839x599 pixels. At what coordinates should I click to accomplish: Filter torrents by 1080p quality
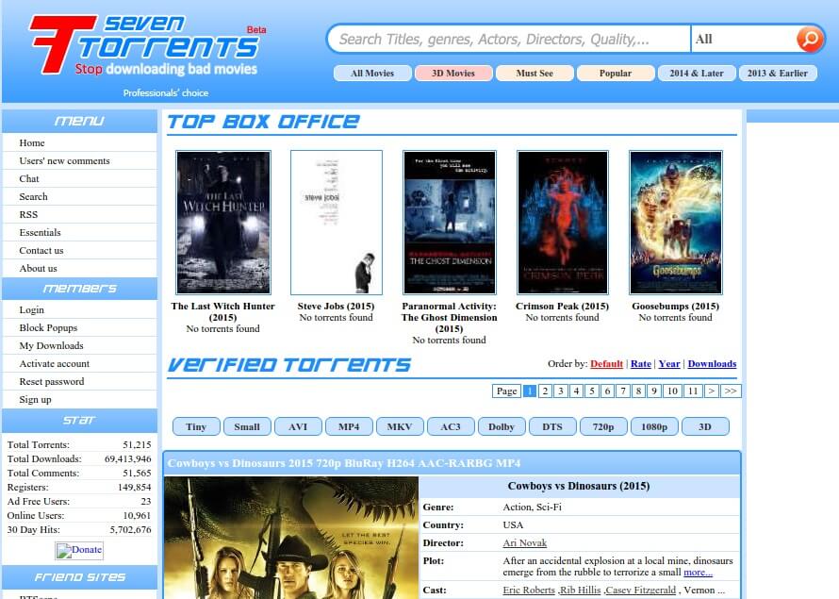[x=654, y=426]
